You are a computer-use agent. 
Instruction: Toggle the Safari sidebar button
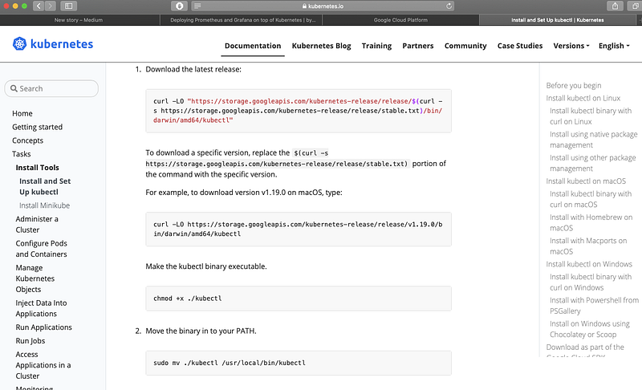pos(69,6)
